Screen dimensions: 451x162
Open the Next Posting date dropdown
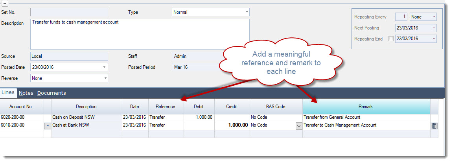[434, 28]
